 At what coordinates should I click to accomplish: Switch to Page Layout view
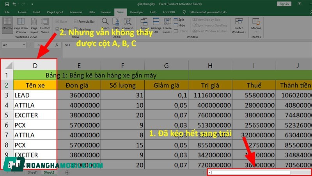pyautogui.click(x=34, y=26)
